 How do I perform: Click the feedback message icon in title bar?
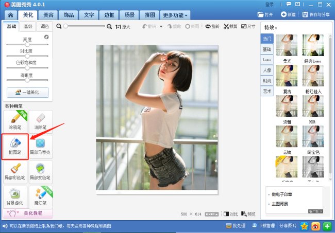coord(289,4)
